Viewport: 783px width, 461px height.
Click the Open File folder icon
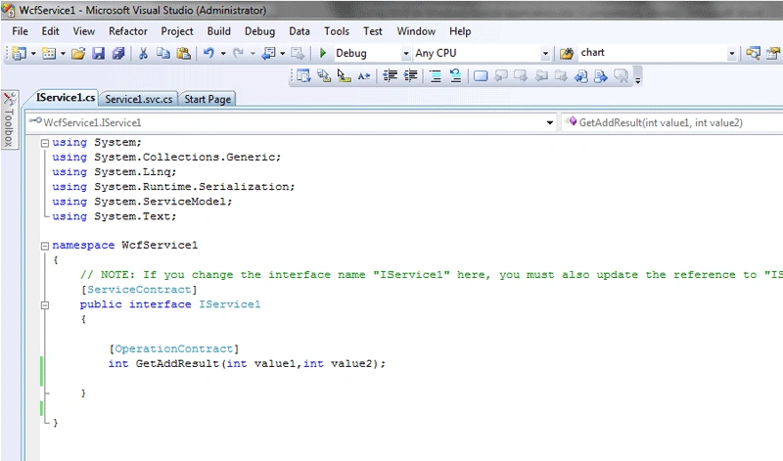[x=78, y=53]
